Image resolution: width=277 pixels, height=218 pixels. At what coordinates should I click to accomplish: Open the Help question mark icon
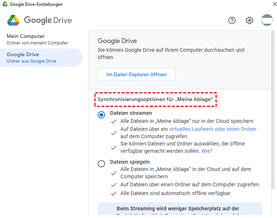click(x=232, y=20)
